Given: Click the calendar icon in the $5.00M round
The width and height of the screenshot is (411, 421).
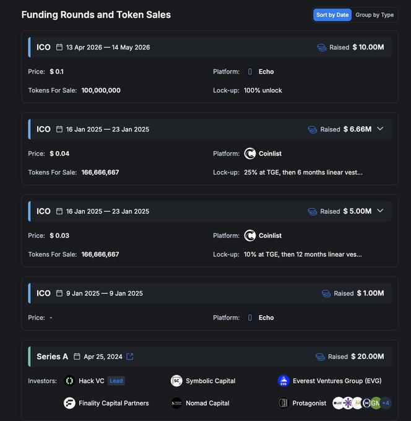Looking at the screenshot, I should (x=59, y=211).
